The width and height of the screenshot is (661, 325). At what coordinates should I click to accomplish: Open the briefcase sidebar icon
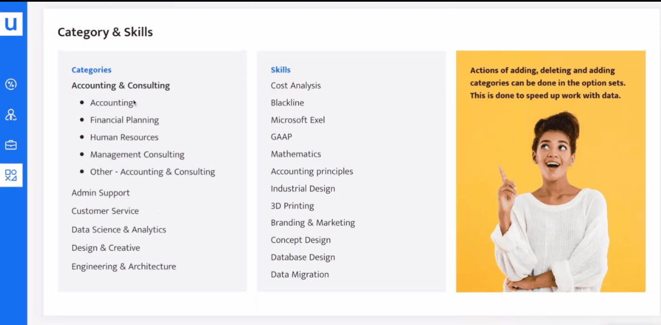11,145
